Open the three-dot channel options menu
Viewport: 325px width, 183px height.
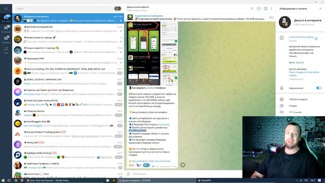click(x=272, y=9)
